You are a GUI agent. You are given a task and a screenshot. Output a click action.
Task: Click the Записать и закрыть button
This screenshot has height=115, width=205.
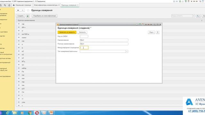pyautogui.click(x=67, y=32)
